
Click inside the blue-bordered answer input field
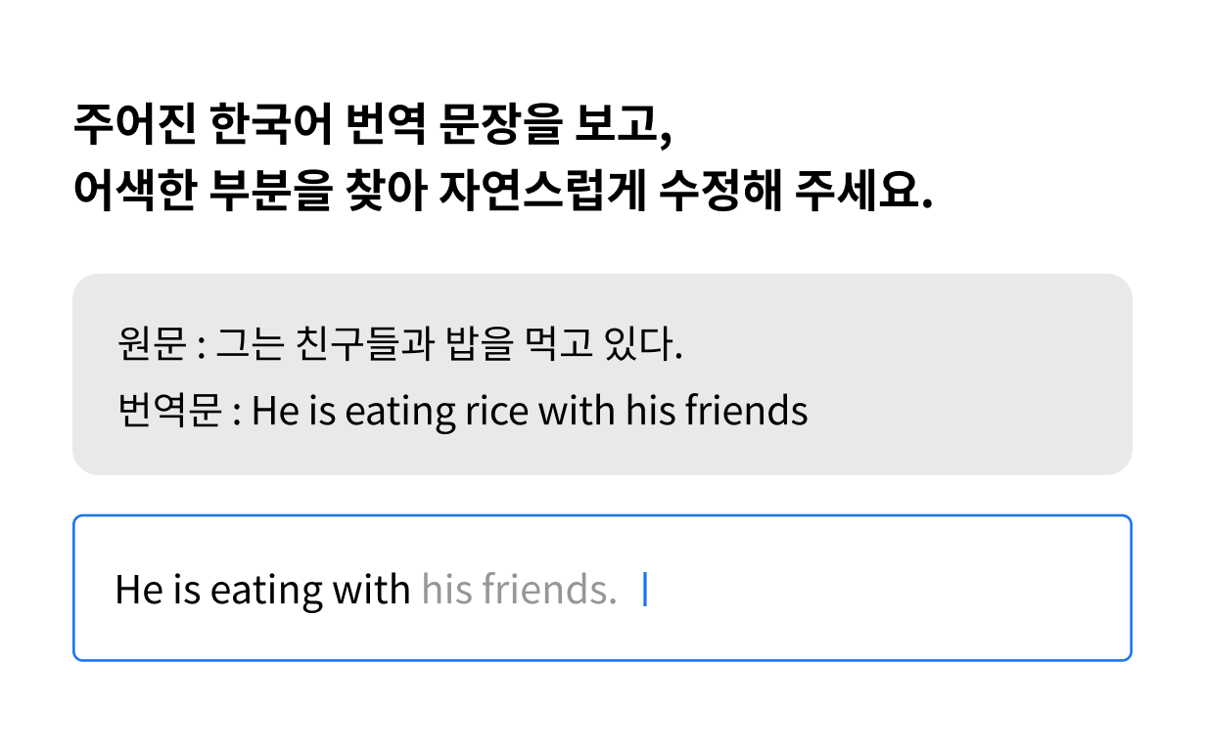602,588
